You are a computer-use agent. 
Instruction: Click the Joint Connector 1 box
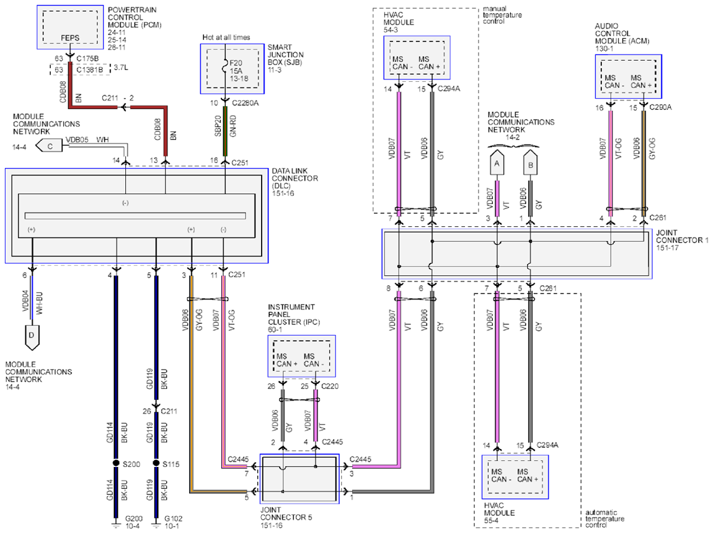(517, 254)
